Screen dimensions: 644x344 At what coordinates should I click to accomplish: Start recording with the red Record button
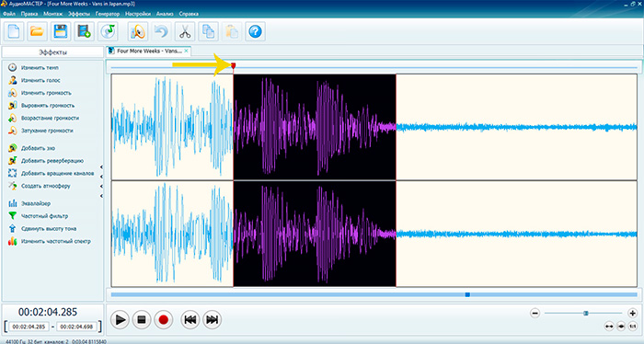tap(164, 319)
